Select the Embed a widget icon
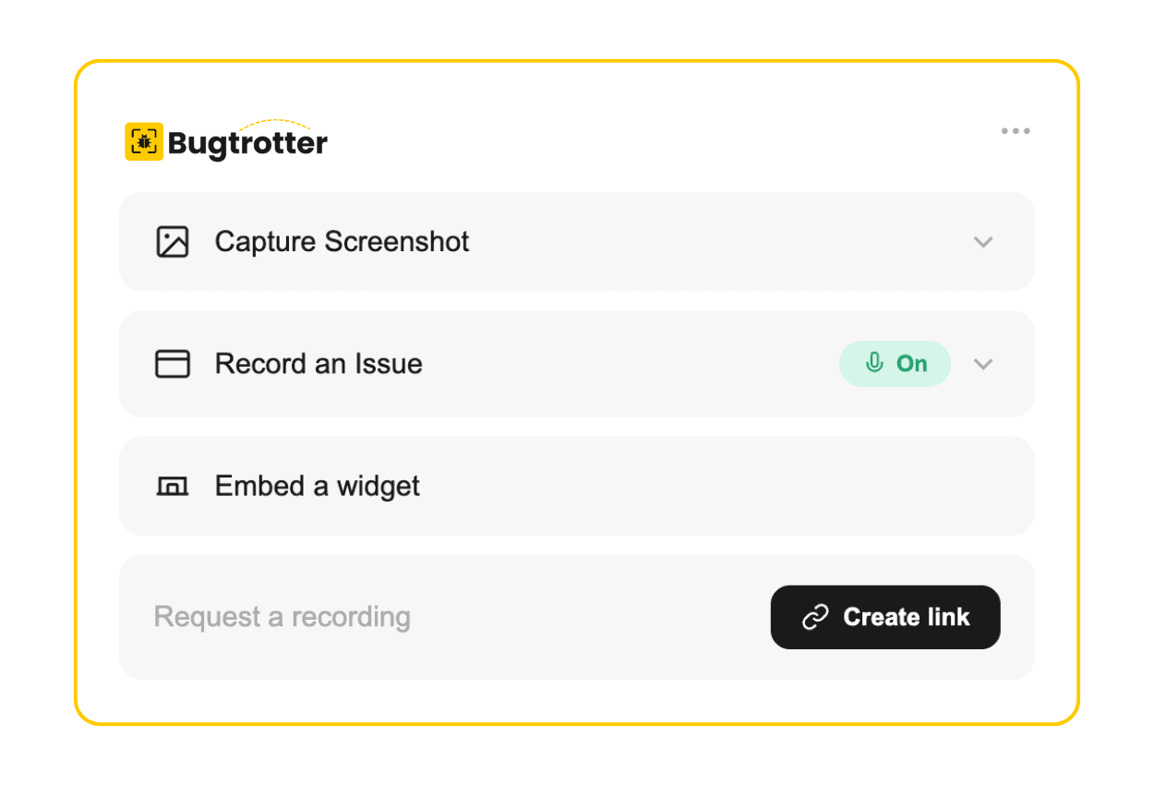Viewport: 1154px width, 785px height. coord(172,486)
